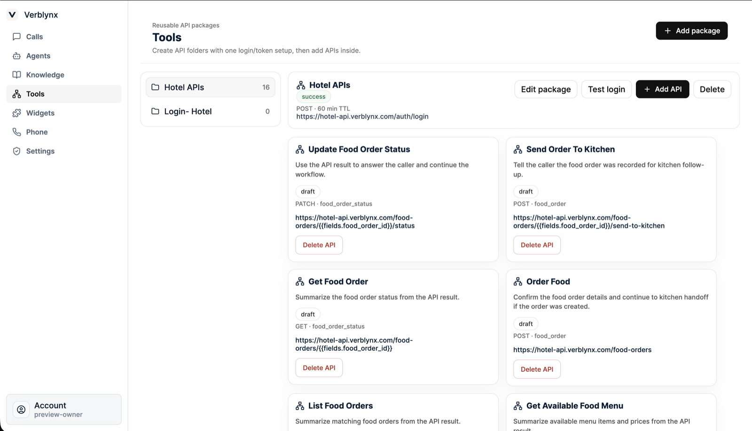Image resolution: width=752 pixels, height=431 pixels.
Task: Click the success status badge
Action: click(x=313, y=97)
